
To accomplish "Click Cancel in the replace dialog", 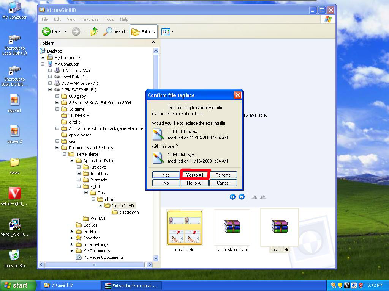I will tap(223, 183).
